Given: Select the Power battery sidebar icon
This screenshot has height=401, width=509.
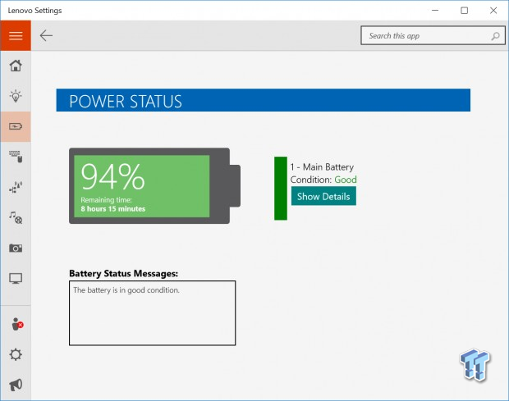Looking at the screenshot, I should pos(16,126).
